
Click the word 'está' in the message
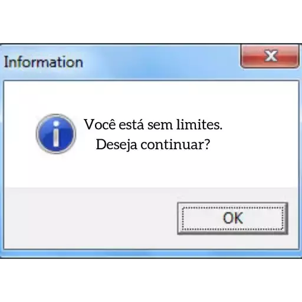[132, 124]
